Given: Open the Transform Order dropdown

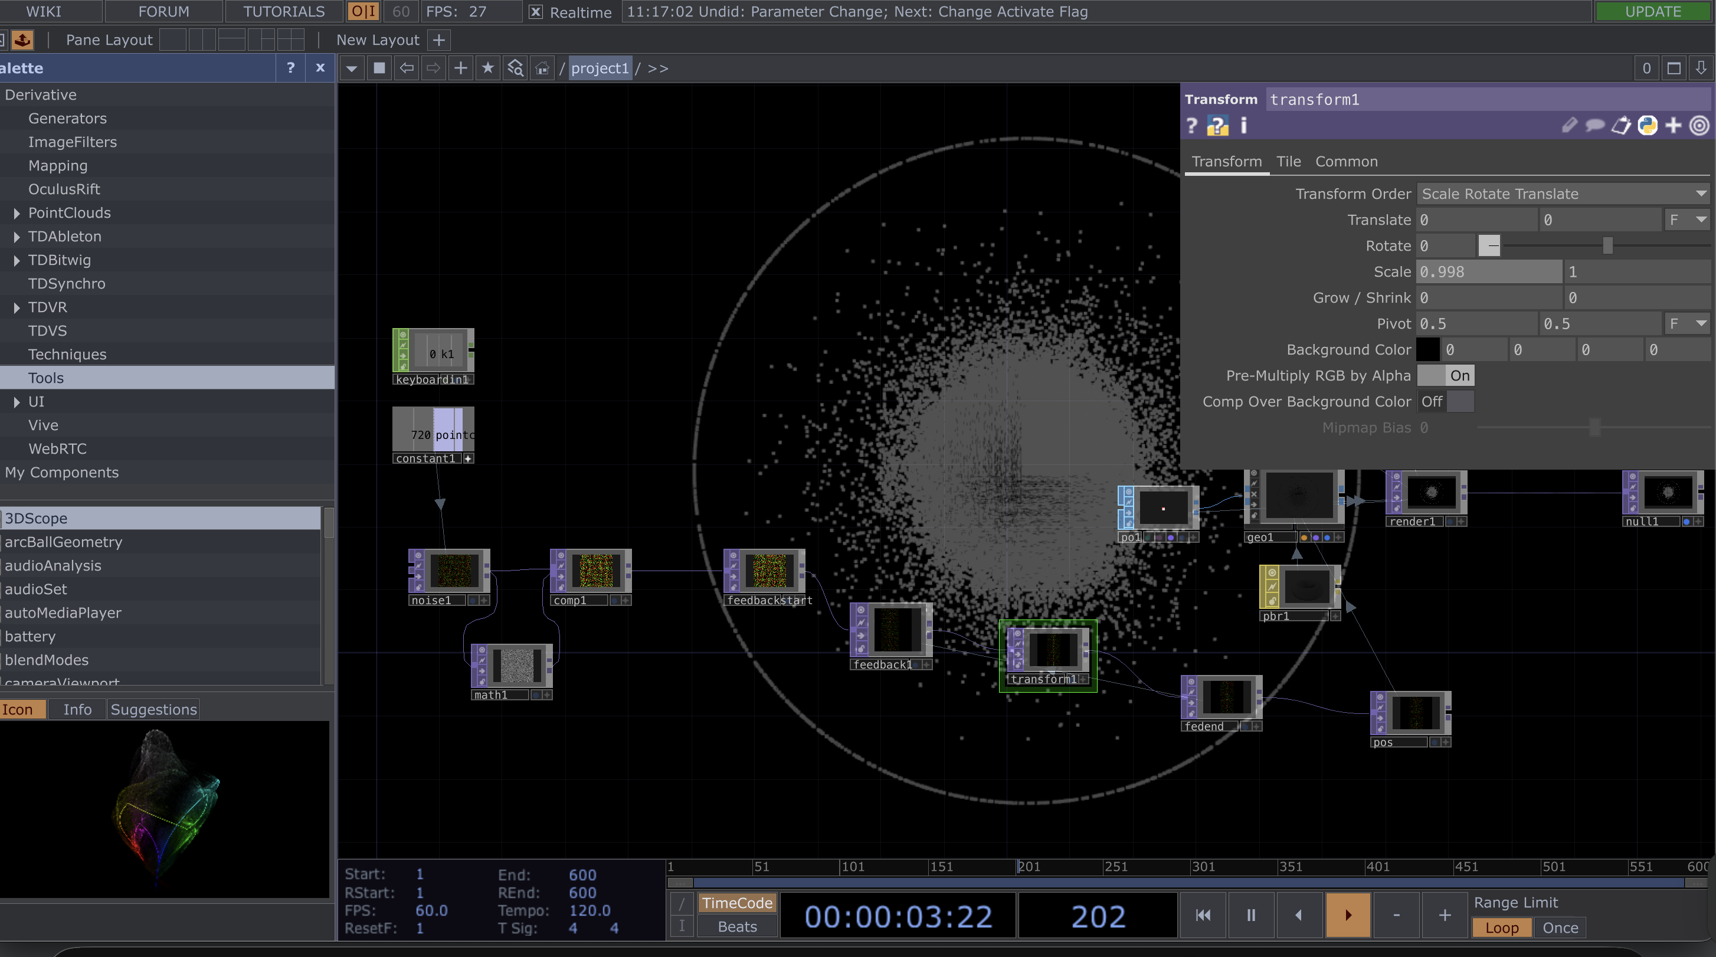Looking at the screenshot, I should (x=1561, y=194).
